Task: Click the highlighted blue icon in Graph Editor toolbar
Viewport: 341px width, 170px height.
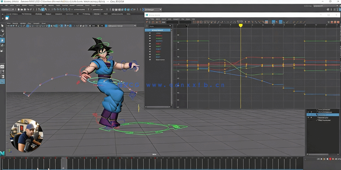Action: (x=273, y=22)
